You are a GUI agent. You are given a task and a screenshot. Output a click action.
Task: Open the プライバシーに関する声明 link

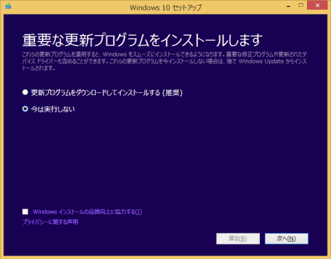pos(50,222)
